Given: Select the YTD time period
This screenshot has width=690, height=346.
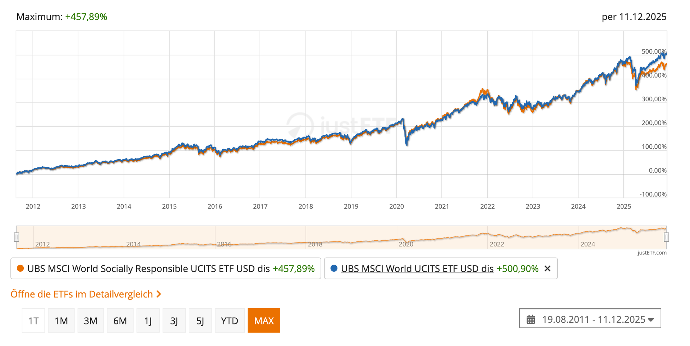Looking at the screenshot, I should point(230,320).
